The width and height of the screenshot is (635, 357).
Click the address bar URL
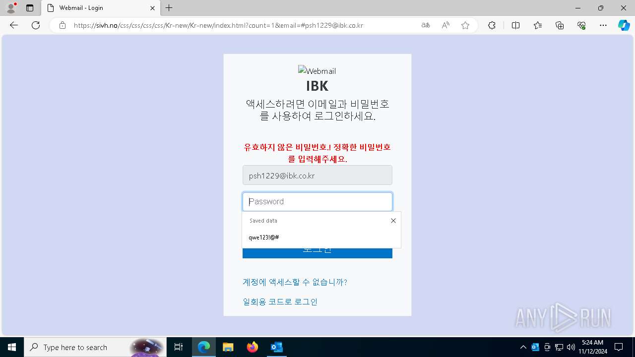tap(218, 25)
